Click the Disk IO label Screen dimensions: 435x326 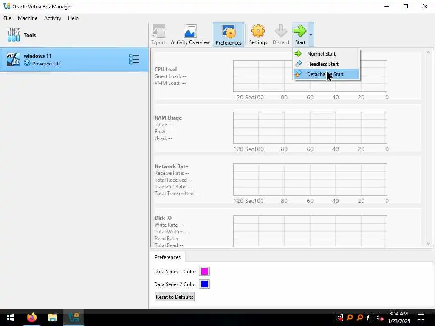(x=163, y=218)
